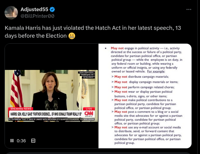
Task: Click the news ticker at video bottom
Action: (x=52, y=119)
